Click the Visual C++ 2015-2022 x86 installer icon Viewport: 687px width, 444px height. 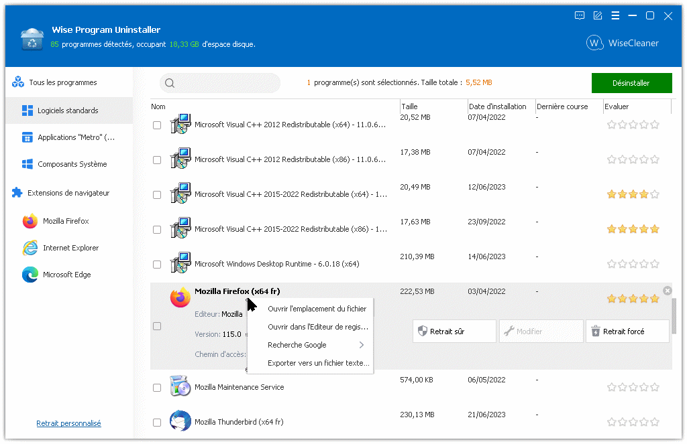(x=180, y=228)
